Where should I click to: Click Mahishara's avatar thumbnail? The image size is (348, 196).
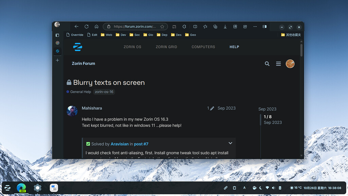click(72, 111)
